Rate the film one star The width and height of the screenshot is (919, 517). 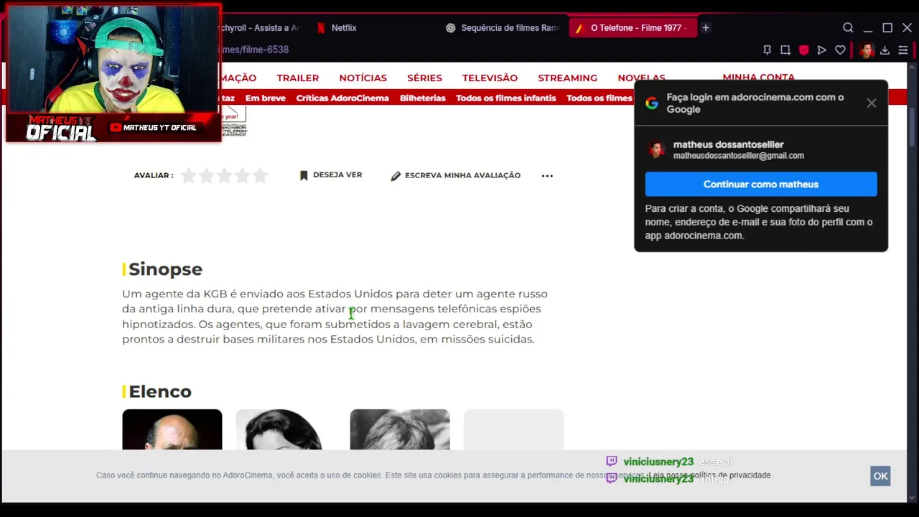[189, 175]
